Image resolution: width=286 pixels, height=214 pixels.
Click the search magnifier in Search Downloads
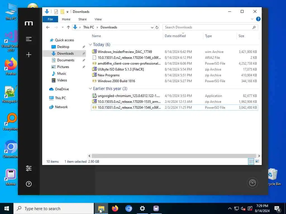click(254, 27)
